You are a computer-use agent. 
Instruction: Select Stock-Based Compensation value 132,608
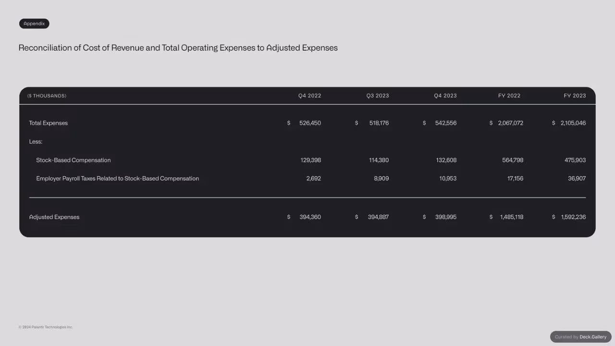(x=446, y=160)
